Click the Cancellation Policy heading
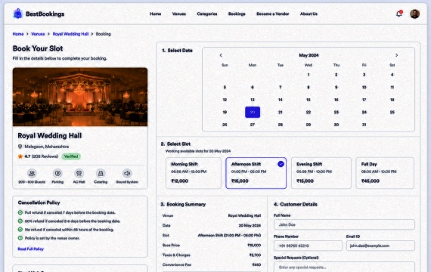This screenshot has height=272, width=431. click(x=39, y=202)
